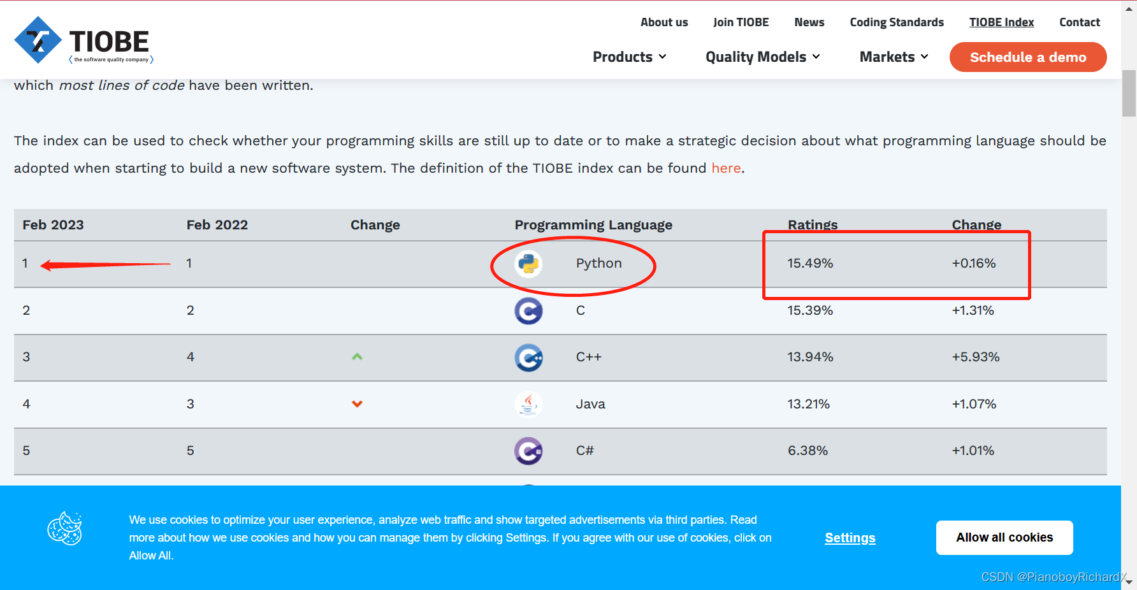
Task: Click the '6.38%' rating value
Action: tap(808, 450)
